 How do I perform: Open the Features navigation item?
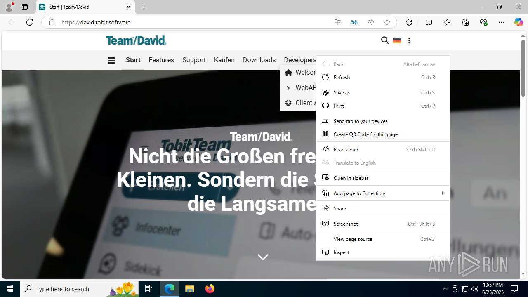coord(161,60)
